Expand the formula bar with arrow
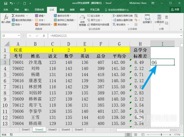Image resolution: width=184 pixels, height=137 pixels. pos(181,36)
